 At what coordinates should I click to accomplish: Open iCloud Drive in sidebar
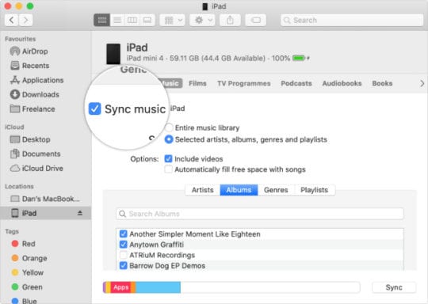pos(36,169)
